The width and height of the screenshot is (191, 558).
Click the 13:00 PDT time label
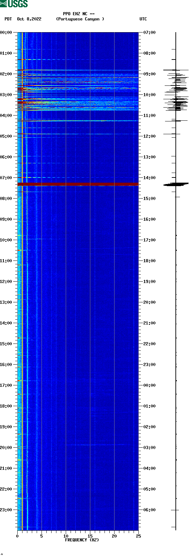[6, 302]
